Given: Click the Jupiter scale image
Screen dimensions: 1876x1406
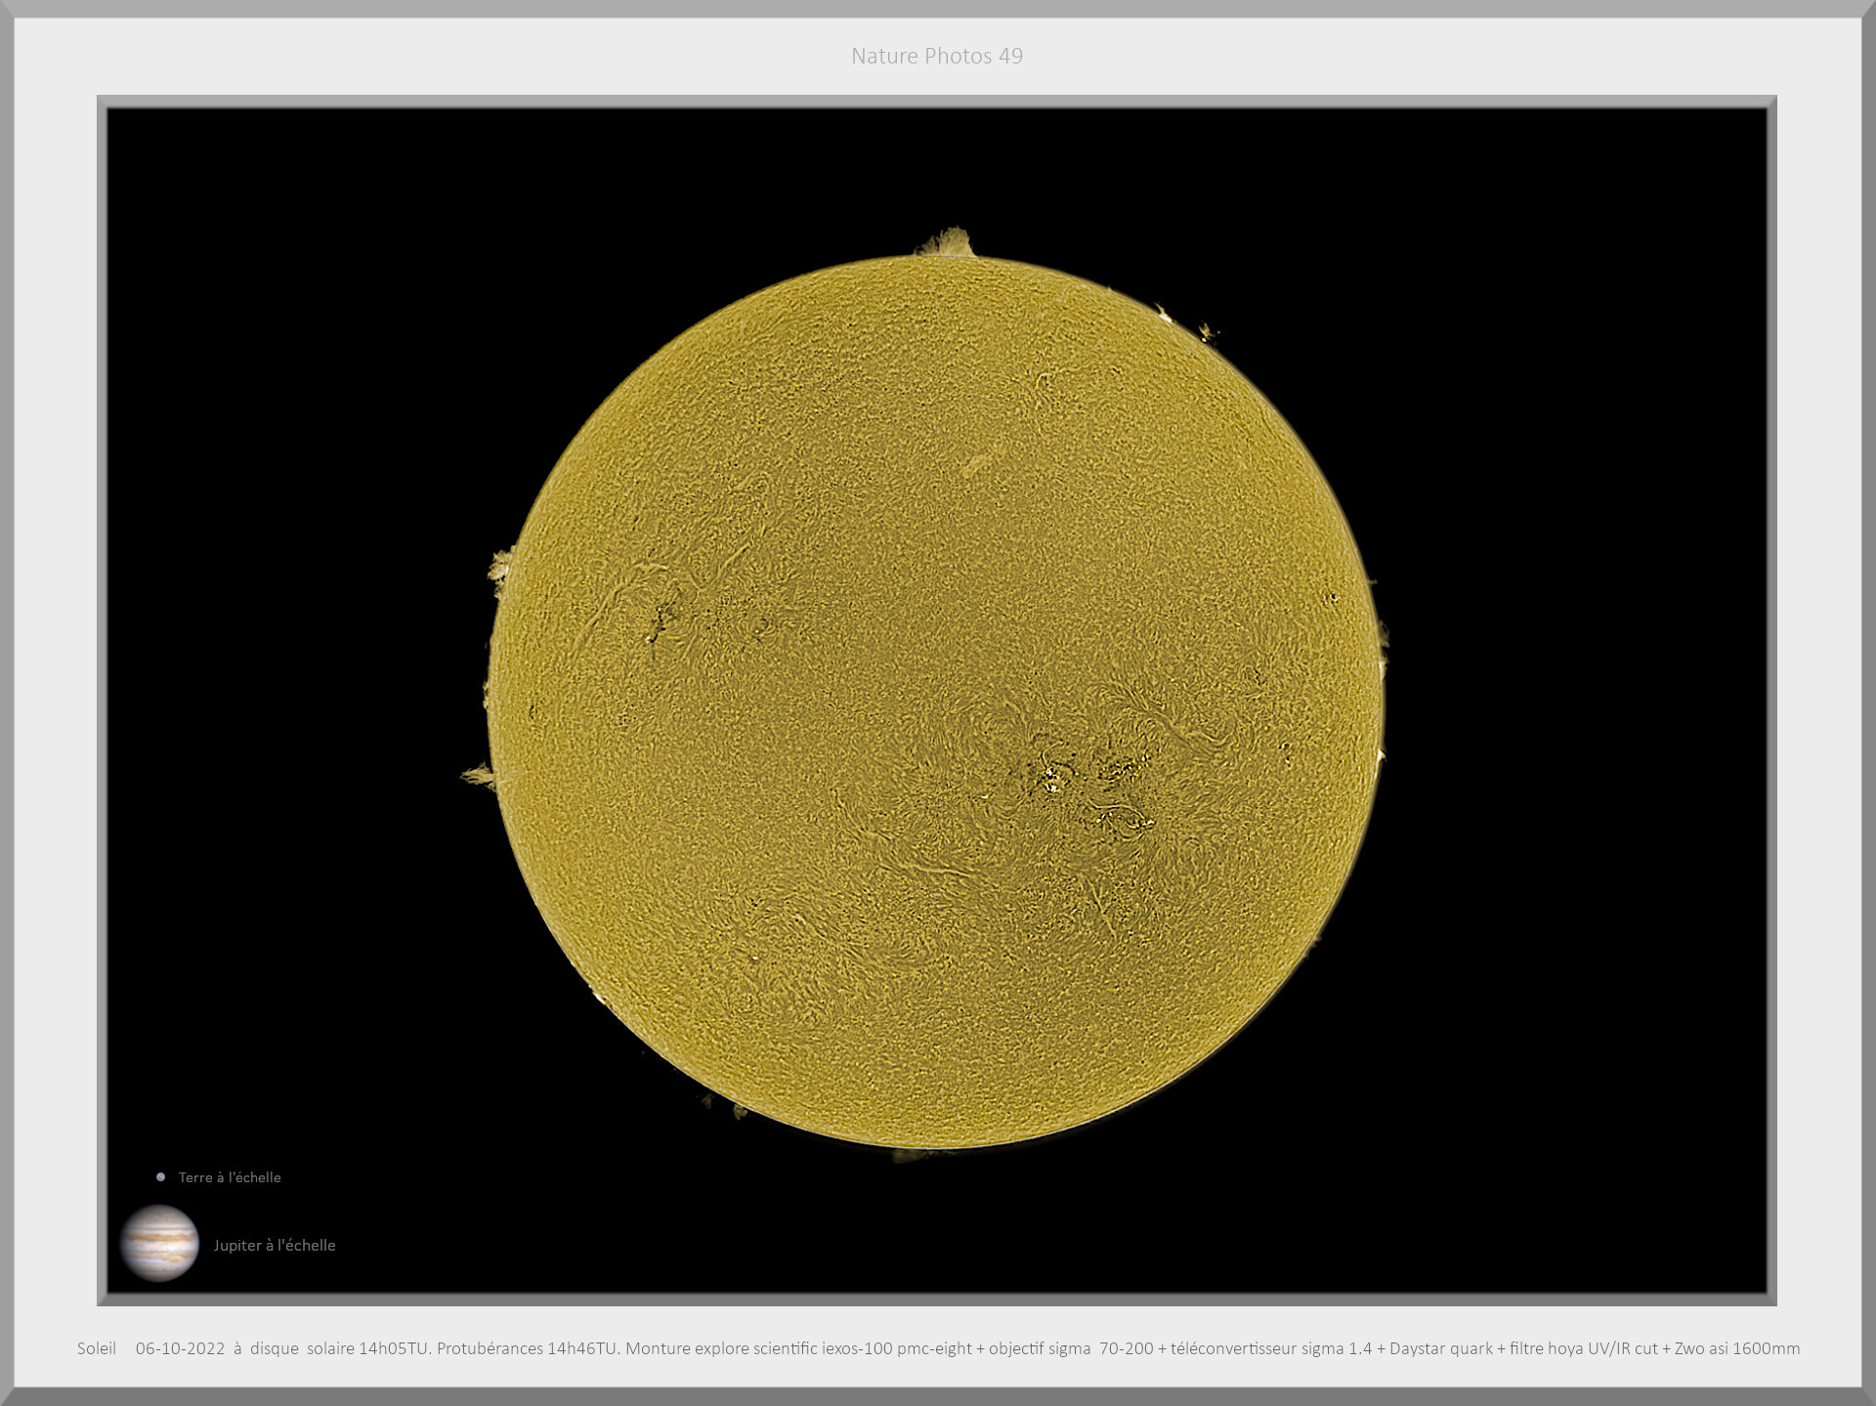Looking at the screenshot, I should (x=159, y=1243).
